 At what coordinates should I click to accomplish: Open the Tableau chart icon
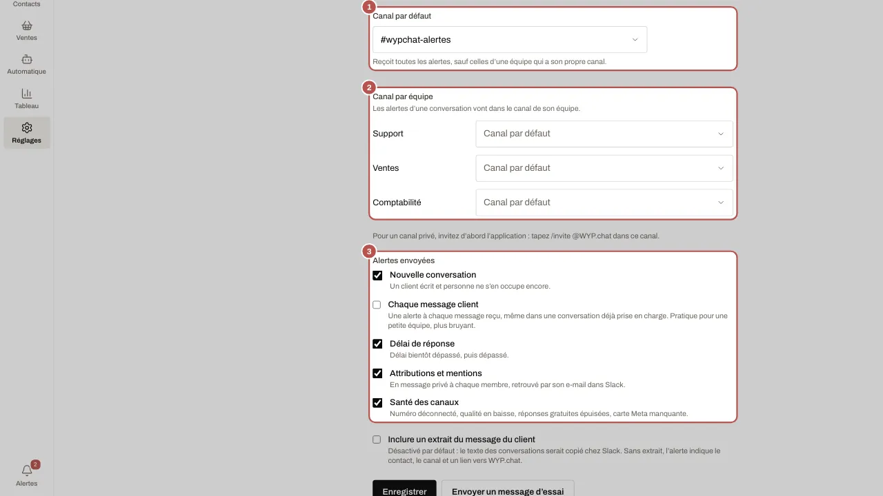point(27,94)
